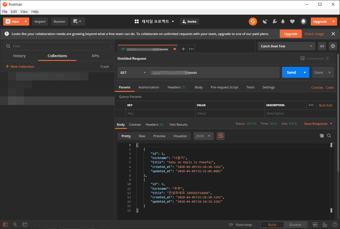Invite team members
This screenshot has width=340, height=229.
pyautogui.click(x=190, y=22)
